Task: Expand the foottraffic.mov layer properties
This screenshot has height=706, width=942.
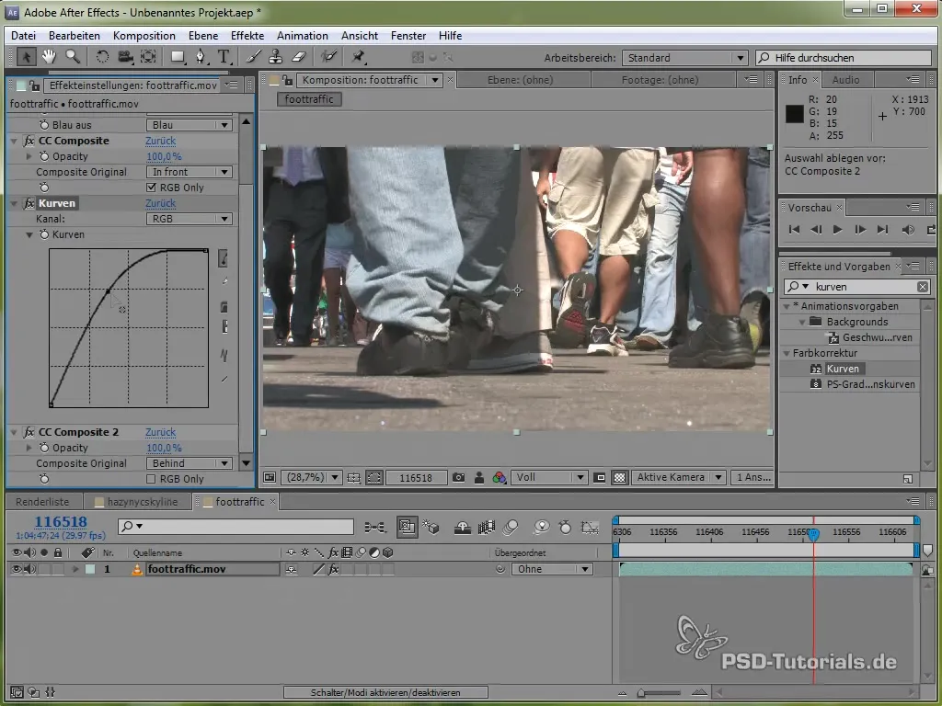Action: (75, 569)
